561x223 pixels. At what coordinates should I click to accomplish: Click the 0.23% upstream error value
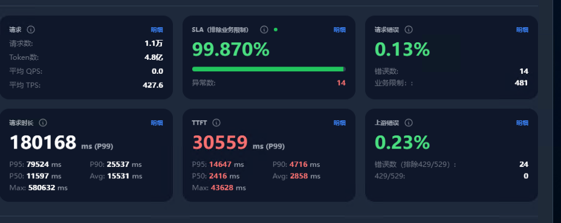pos(402,143)
